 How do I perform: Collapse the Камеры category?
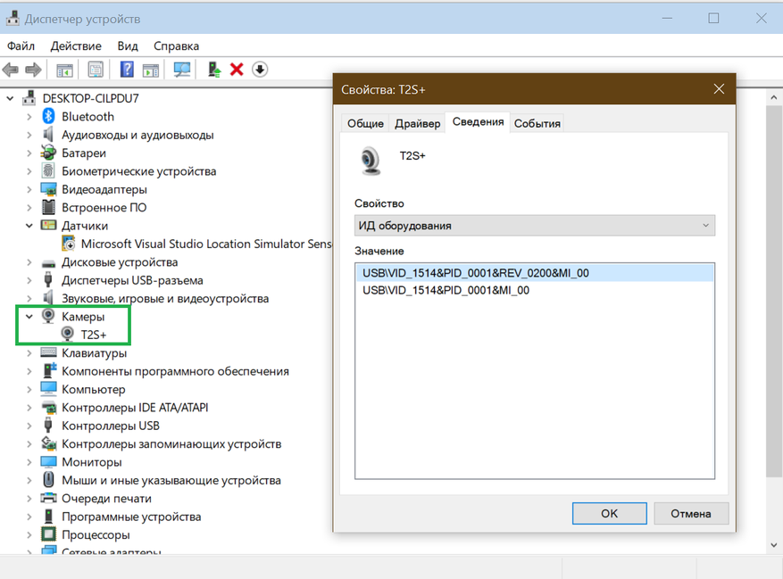(29, 317)
